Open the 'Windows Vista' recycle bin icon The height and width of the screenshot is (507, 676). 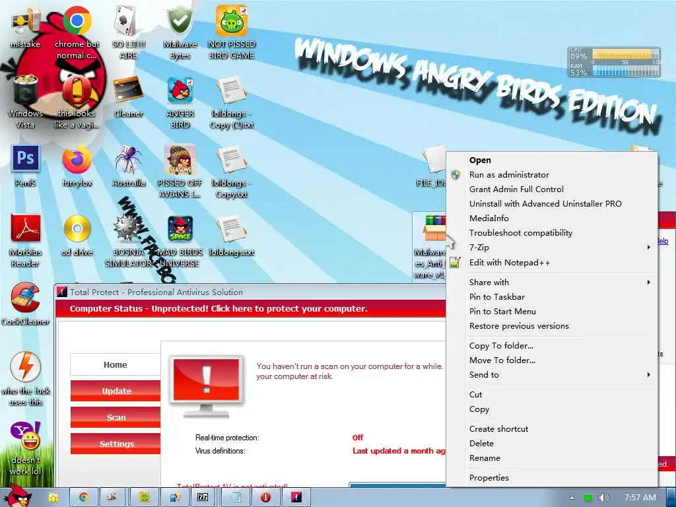(25, 101)
